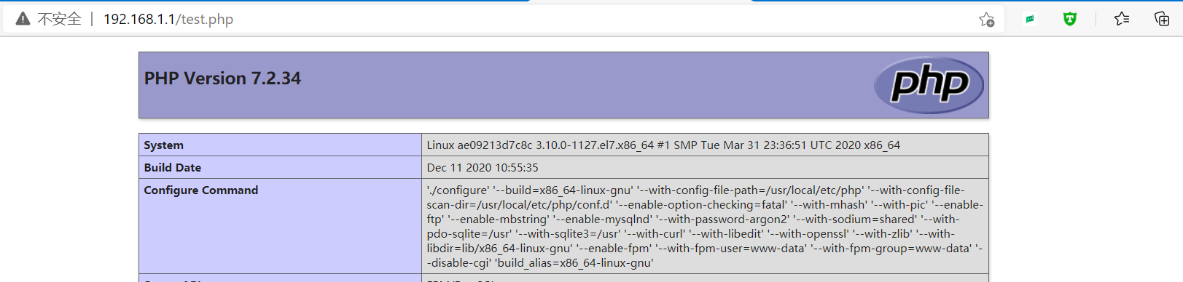Click the Linux system info value

[x=663, y=145]
